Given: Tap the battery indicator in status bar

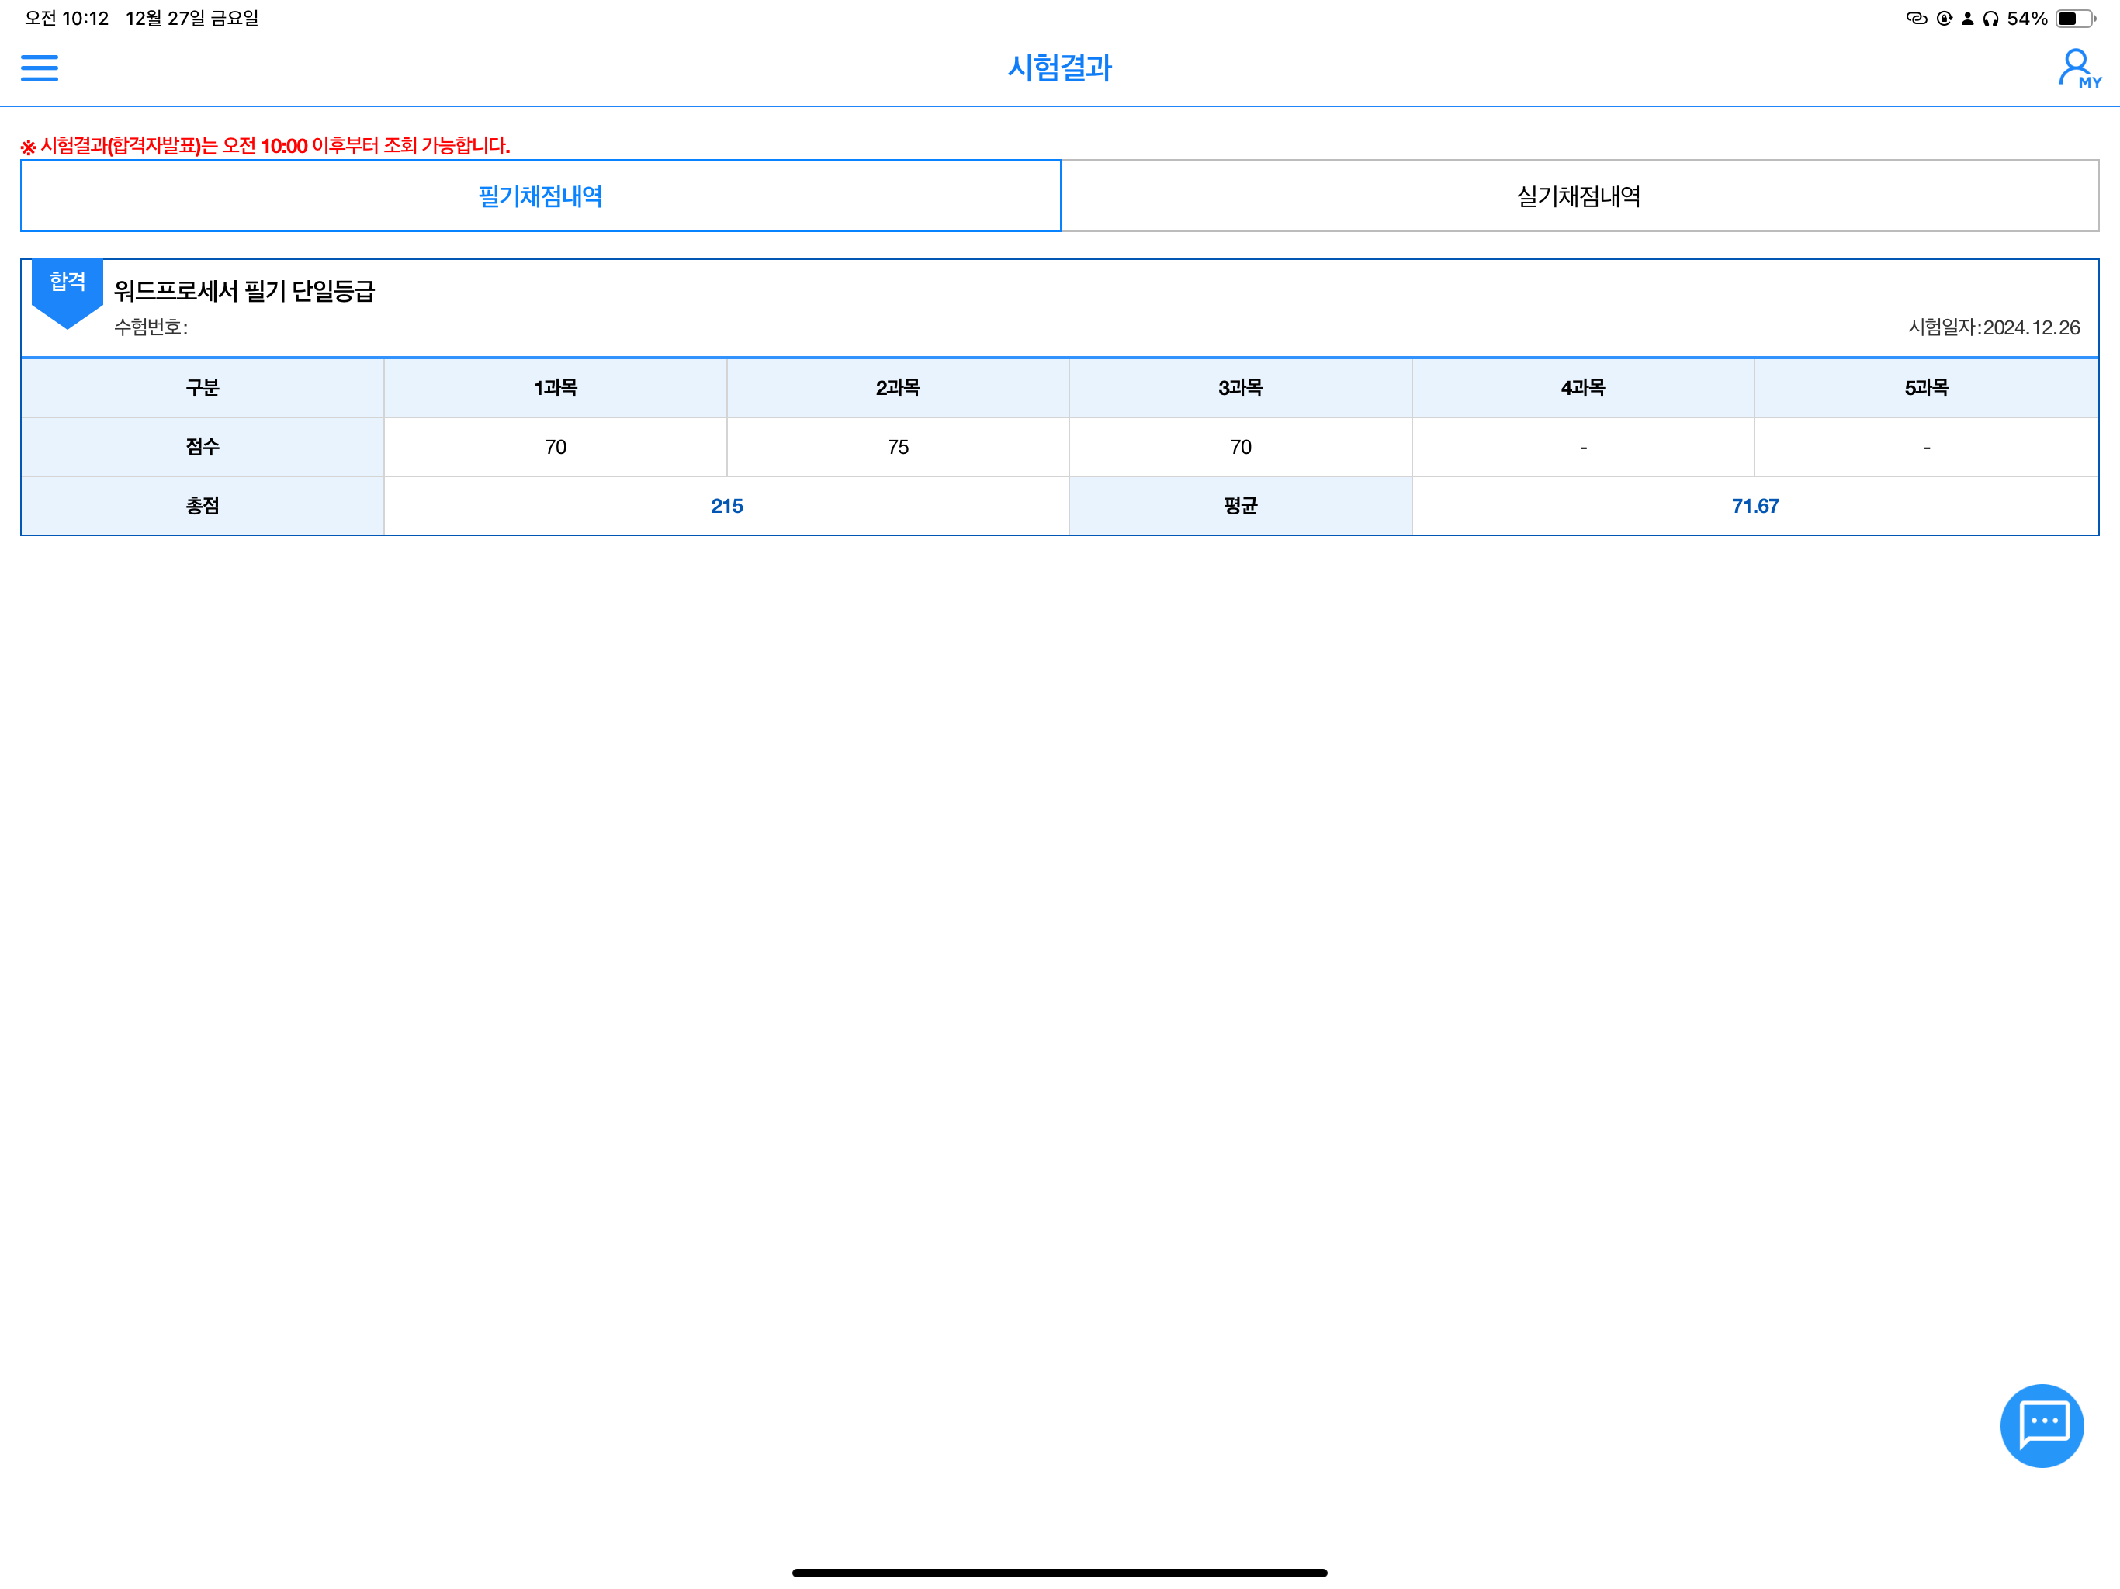Looking at the screenshot, I should point(2075,18).
